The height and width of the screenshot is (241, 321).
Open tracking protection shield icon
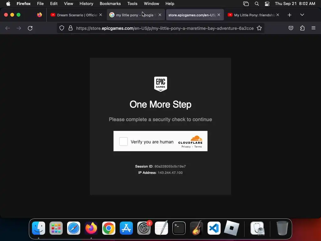point(62,28)
